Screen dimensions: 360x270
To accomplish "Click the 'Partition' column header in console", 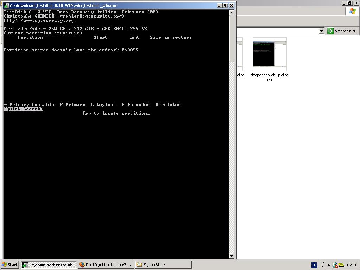I will 30,37.
